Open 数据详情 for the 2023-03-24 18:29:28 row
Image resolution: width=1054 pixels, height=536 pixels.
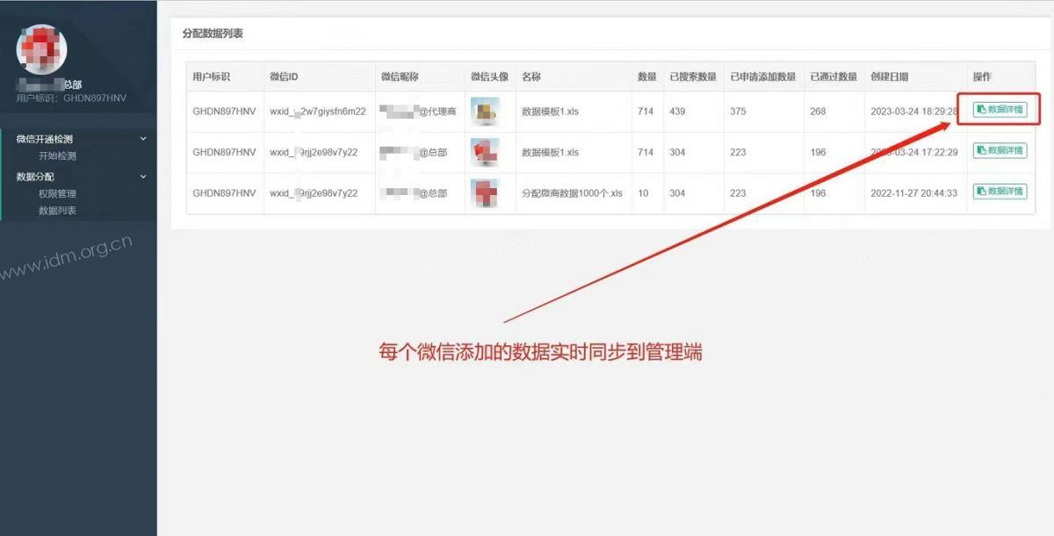pos(1000,110)
